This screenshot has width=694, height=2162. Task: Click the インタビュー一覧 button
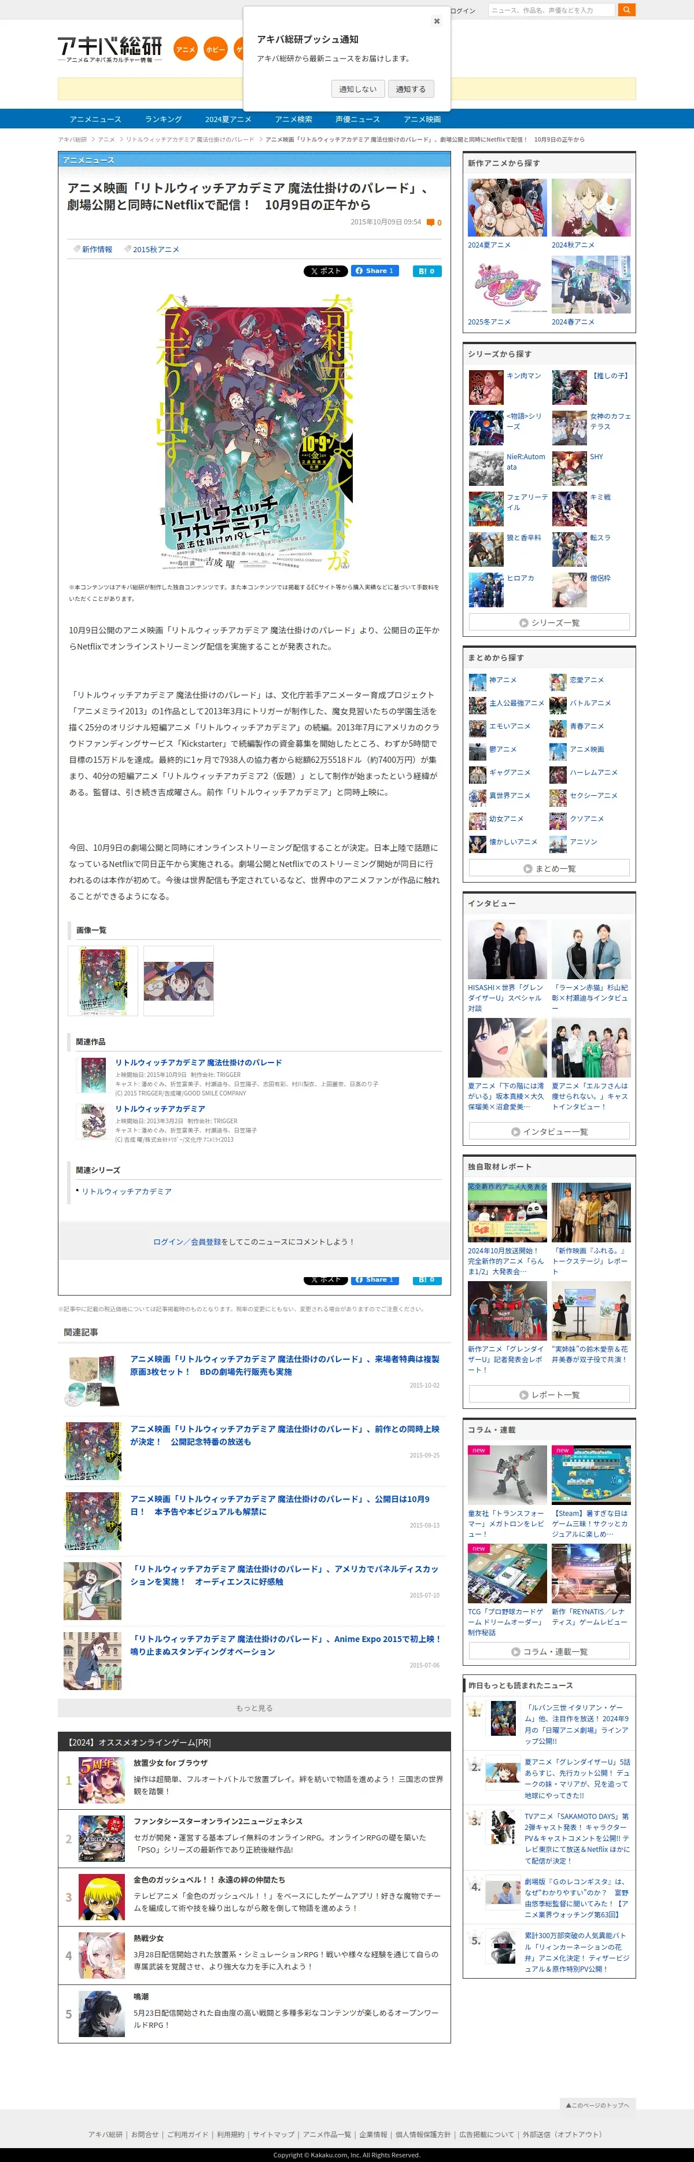549,1131
